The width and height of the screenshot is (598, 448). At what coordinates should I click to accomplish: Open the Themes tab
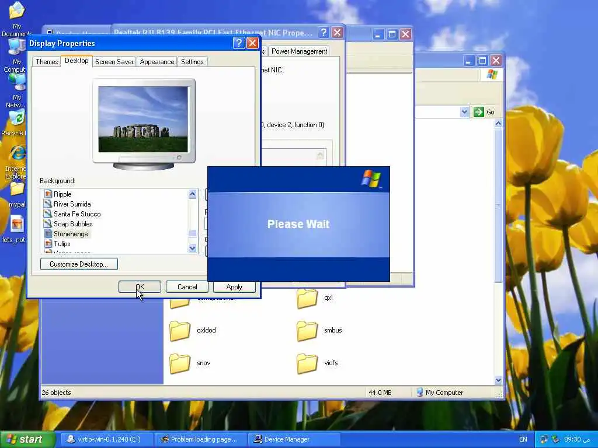[47, 62]
